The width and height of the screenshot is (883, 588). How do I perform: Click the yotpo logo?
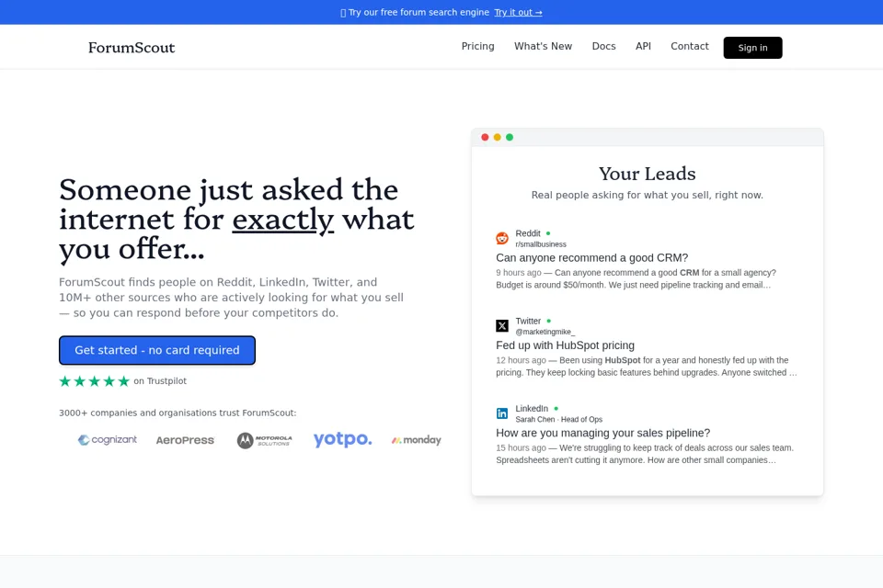(x=342, y=439)
